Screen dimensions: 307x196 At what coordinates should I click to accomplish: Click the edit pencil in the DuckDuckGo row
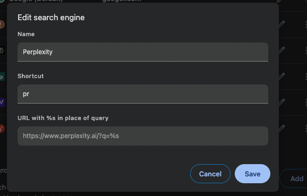pos(282,24)
